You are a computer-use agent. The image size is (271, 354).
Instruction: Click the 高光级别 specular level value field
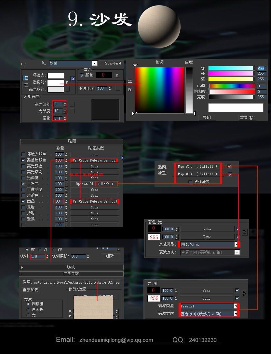tap(58, 104)
